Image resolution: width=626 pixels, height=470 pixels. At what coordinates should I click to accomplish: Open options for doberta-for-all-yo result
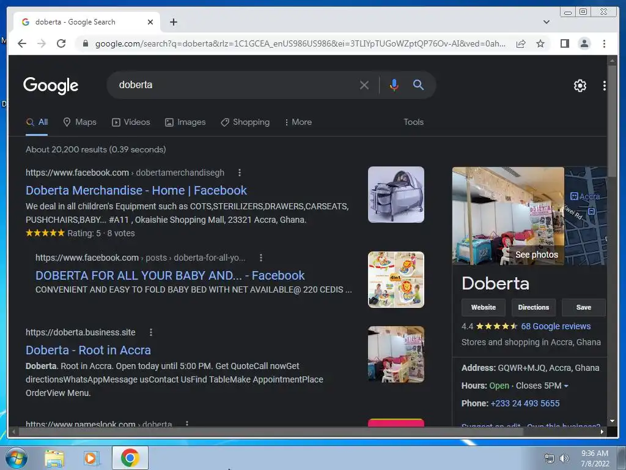point(260,258)
